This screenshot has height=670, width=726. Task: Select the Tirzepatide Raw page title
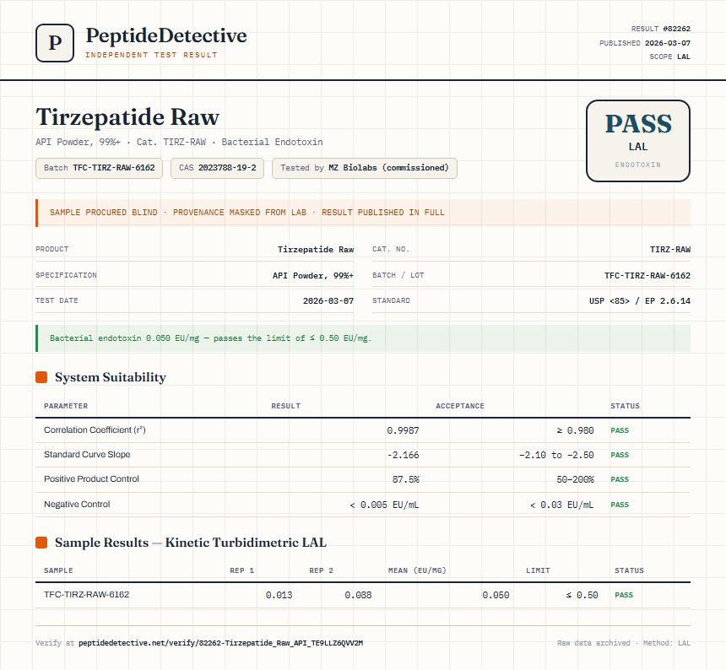pos(127,117)
